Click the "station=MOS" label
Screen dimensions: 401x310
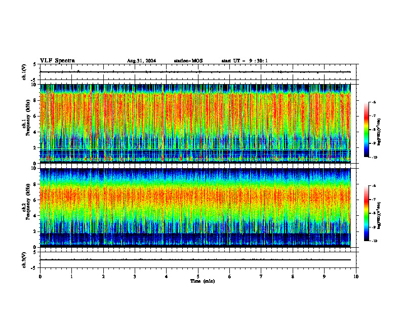click(188, 61)
